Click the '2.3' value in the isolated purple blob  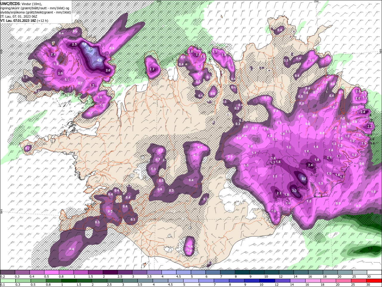click(x=152, y=69)
